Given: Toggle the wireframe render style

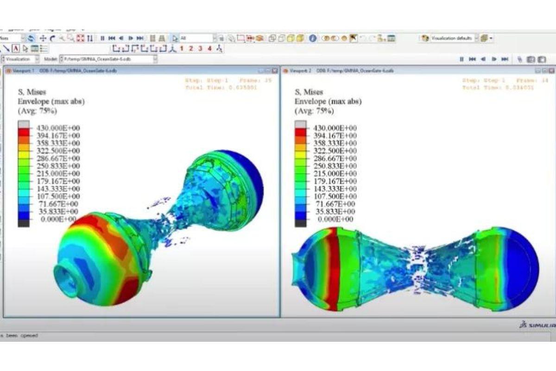Looking at the screenshot, I should tap(272, 38).
